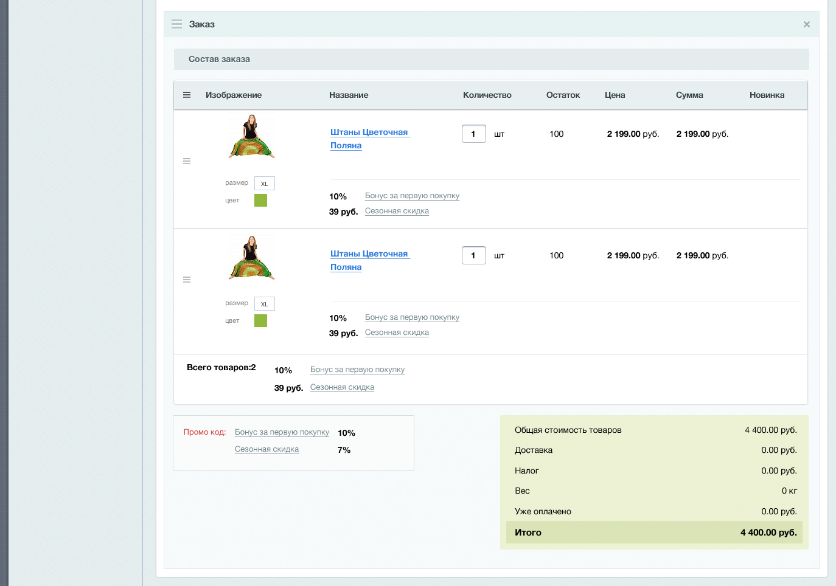Sort by Цена column header
This screenshot has width=836, height=586.
coord(615,95)
